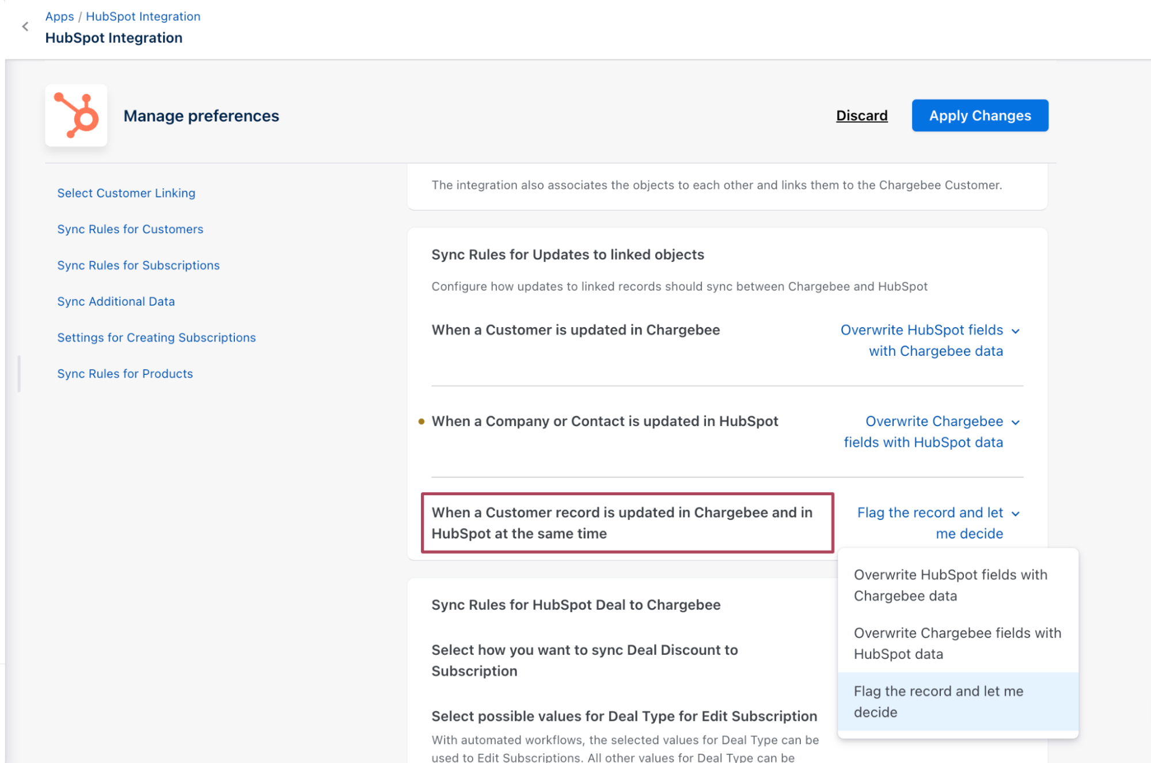Open HubSpot Integration breadcrumb link
Screen dimensions: 1151x763
tap(143, 16)
